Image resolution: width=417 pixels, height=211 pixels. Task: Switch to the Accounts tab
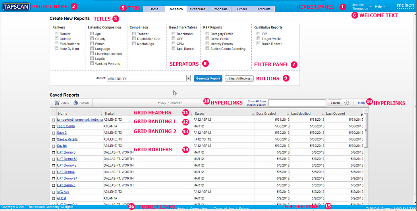coord(264,9)
